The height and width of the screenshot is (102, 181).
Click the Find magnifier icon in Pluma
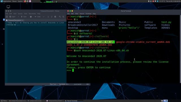click(x=60, y=17)
